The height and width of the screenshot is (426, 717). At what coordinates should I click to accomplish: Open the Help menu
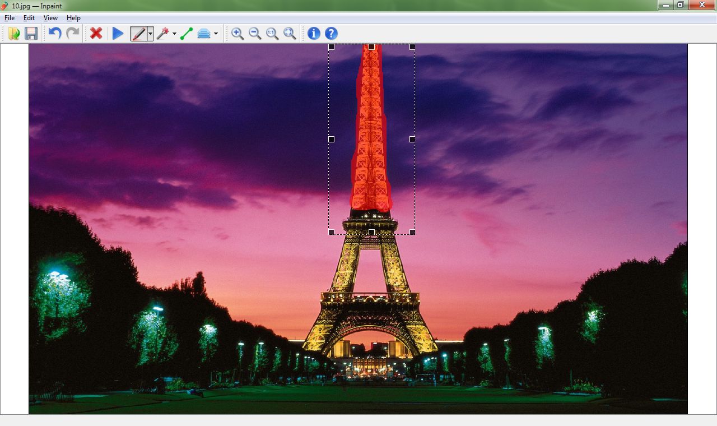73,18
